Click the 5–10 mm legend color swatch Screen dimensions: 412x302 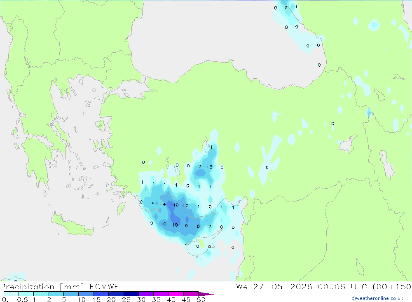click(x=71, y=294)
